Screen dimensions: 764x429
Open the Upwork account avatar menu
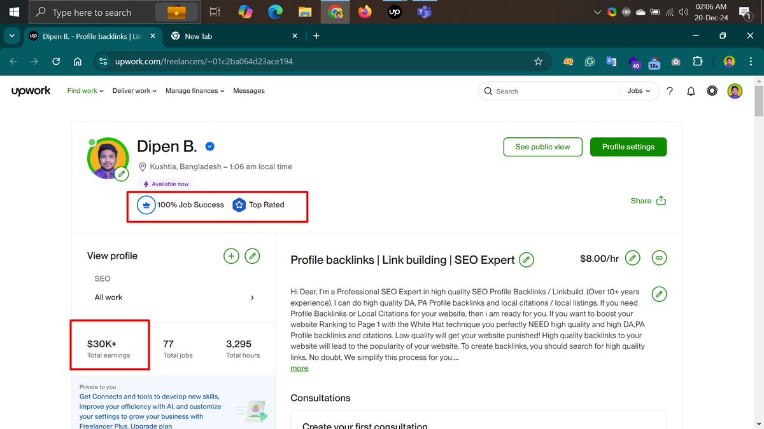pyautogui.click(x=735, y=91)
